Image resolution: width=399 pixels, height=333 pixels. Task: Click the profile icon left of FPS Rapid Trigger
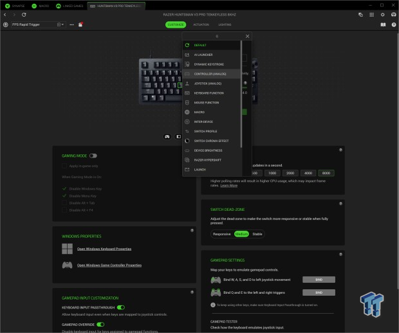[6, 24]
